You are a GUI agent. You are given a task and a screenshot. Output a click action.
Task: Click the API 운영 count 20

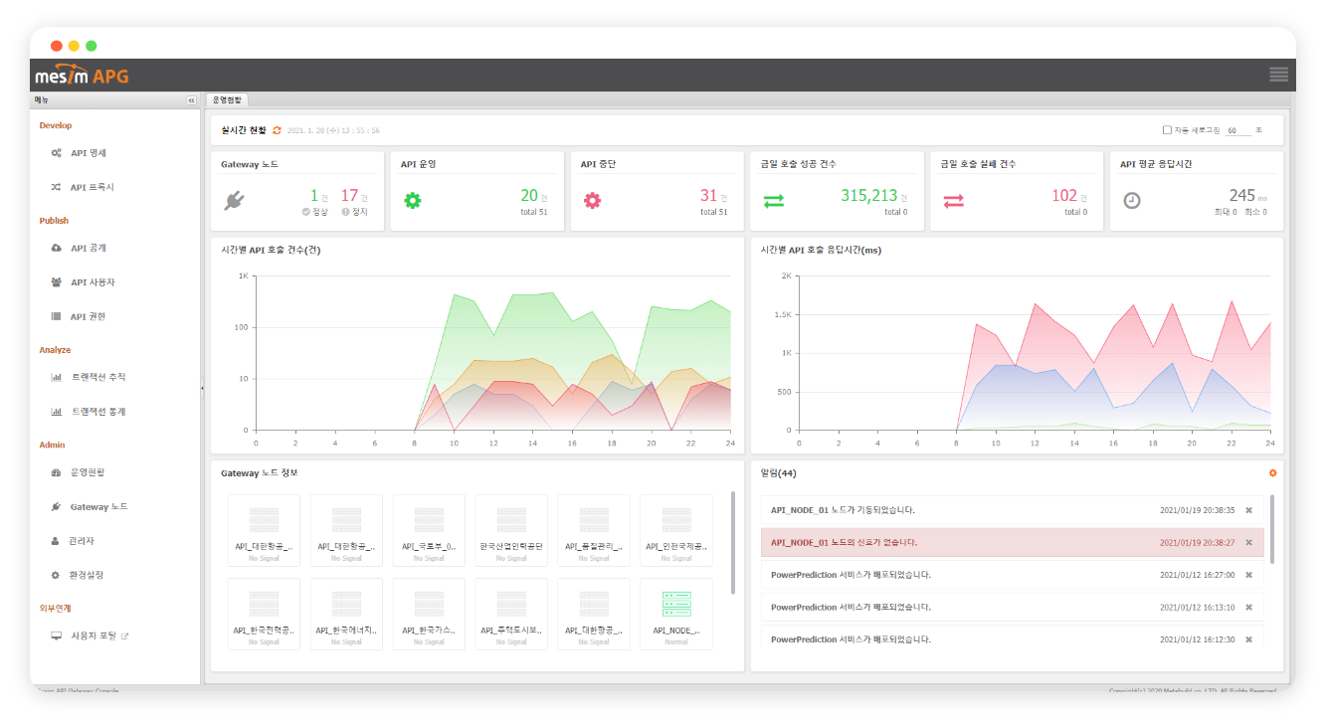click(x=529, y=196)
